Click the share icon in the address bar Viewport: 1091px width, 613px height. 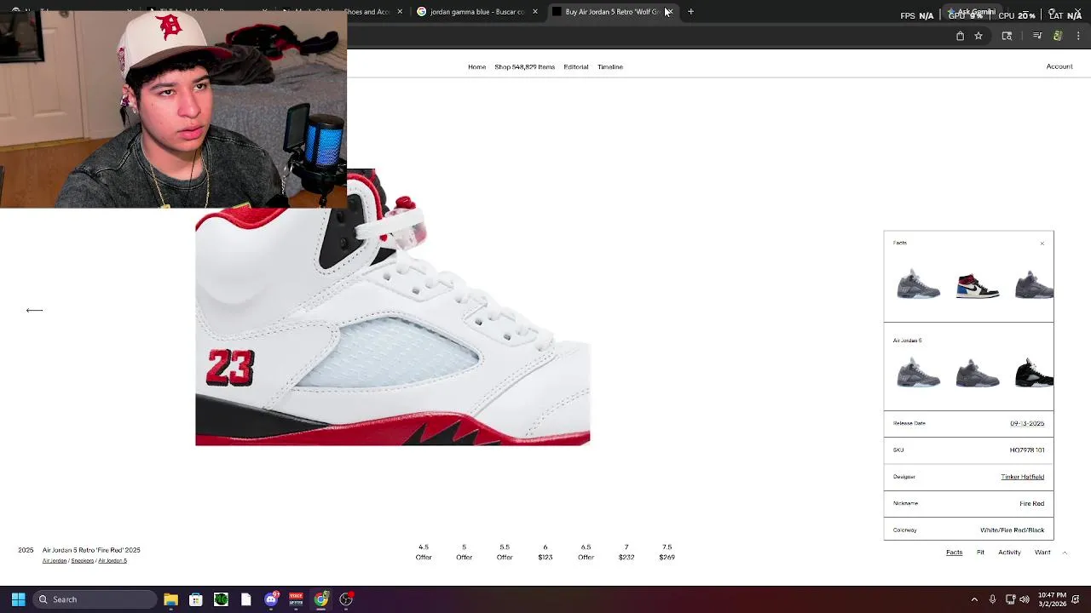tap(960, 36)
